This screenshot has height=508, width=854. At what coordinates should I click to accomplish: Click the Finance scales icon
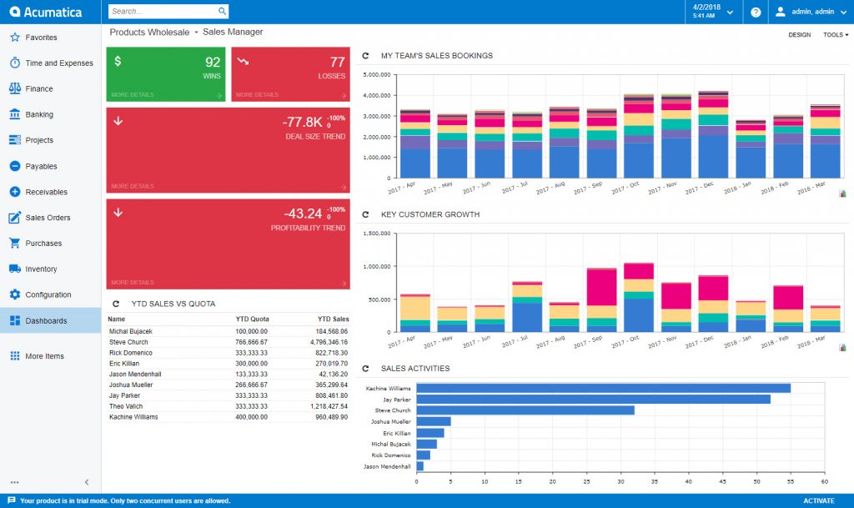[14, 88]
